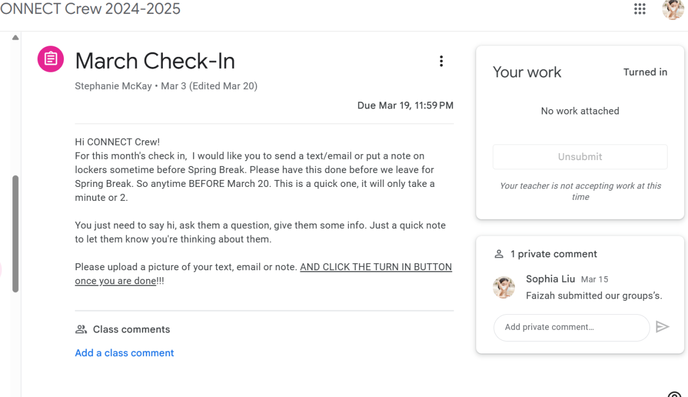Focus the Add private comment field
This screenshot has height=397, width=688.
click(571, 327)
